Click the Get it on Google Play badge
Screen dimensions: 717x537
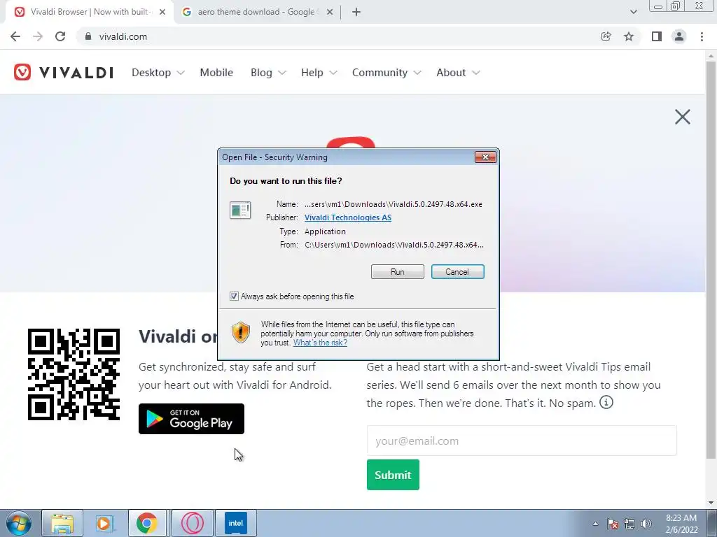pos(191,419)
